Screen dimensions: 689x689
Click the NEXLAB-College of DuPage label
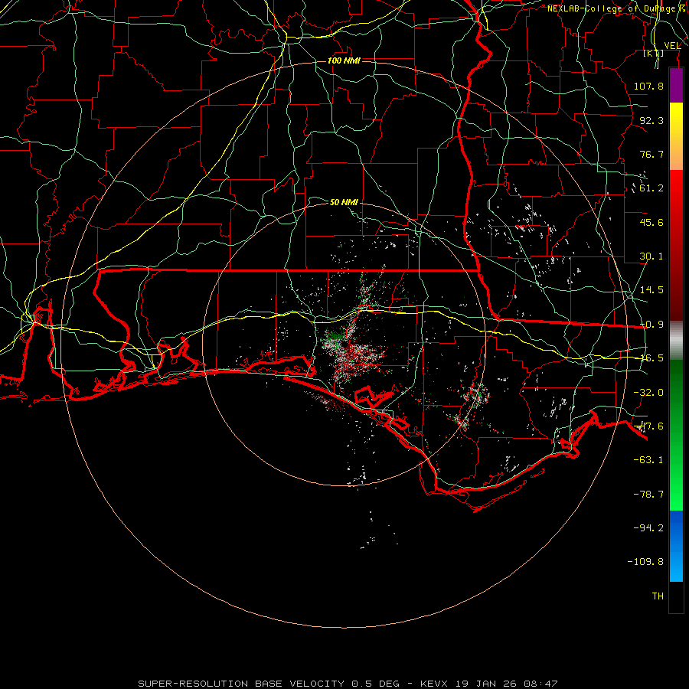pos(612,8)
